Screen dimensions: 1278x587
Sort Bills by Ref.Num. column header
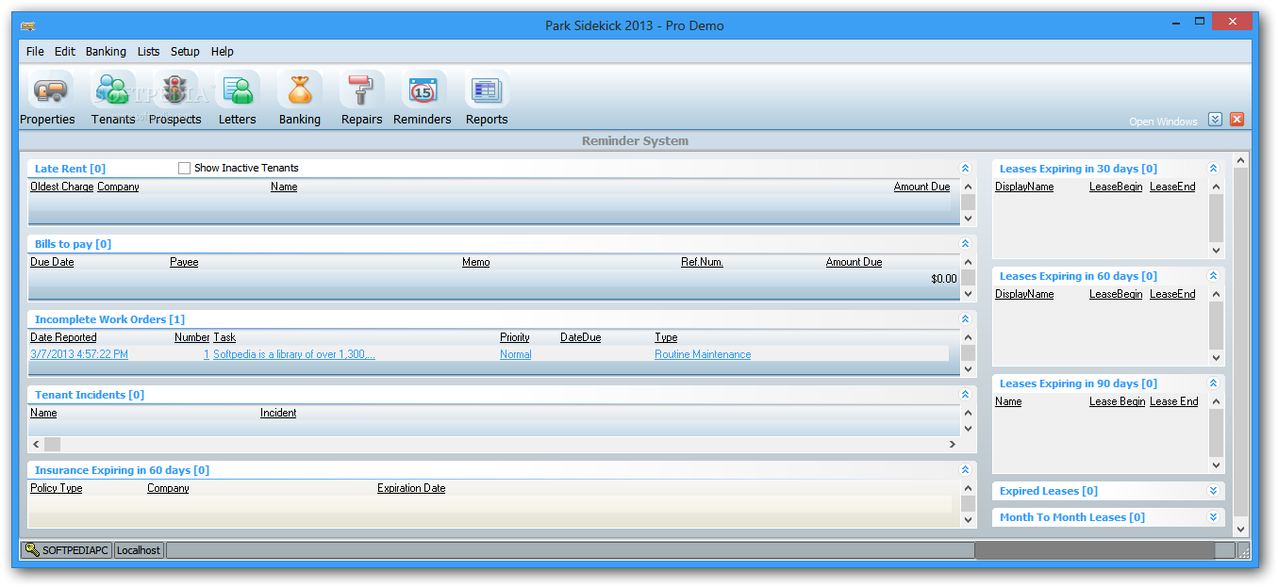pyautogui.click(x=702, y=262)
